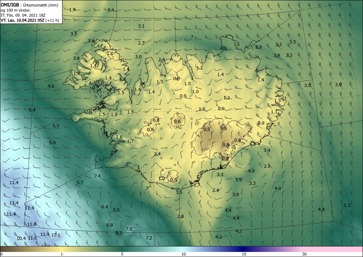Select the map value "6.0"
The height and width of the screenshot is (257, 363).
click(56, 126)
